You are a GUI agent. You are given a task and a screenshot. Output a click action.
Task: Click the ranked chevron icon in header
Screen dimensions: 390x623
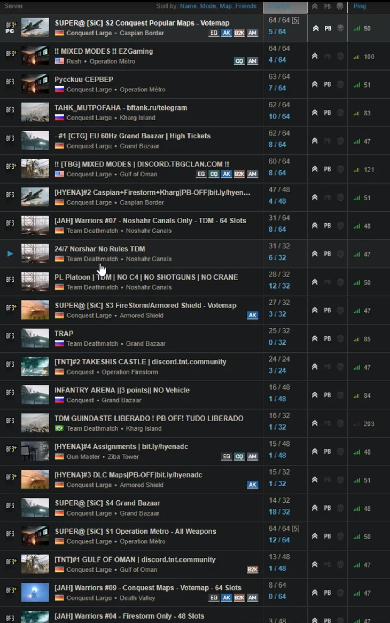[x=315, y=6]
